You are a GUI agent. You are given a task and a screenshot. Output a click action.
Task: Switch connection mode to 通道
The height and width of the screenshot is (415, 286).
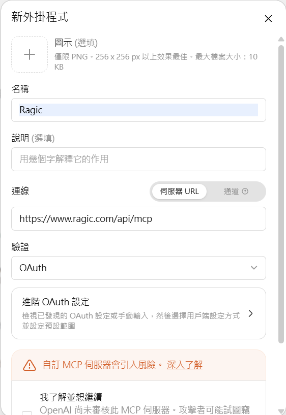(236, 191)
